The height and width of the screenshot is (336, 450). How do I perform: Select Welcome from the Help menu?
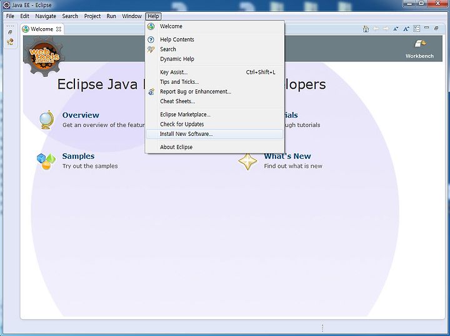click(214, 26)
